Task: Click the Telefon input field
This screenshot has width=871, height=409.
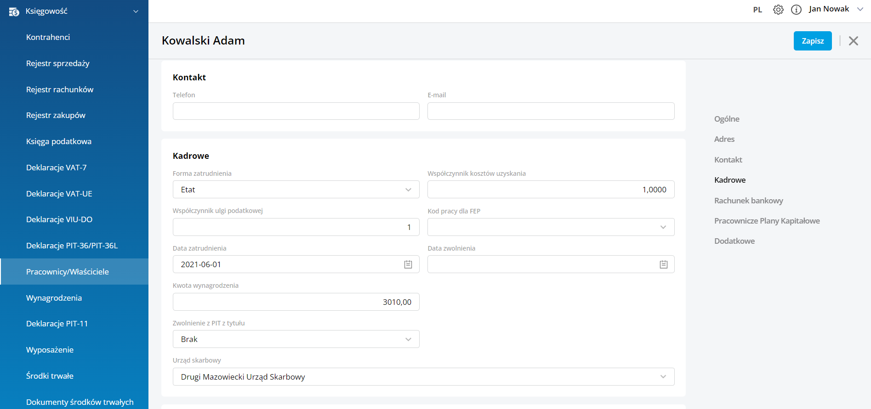Action: 296,111
